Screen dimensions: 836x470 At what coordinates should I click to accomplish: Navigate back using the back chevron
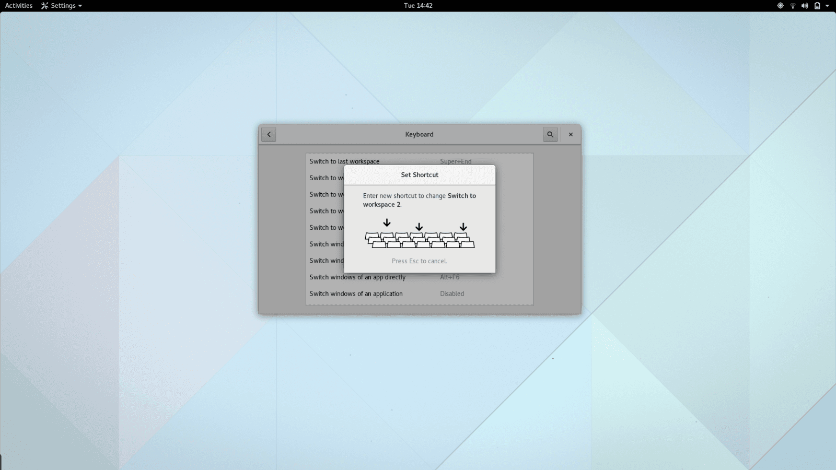[268, 134]
